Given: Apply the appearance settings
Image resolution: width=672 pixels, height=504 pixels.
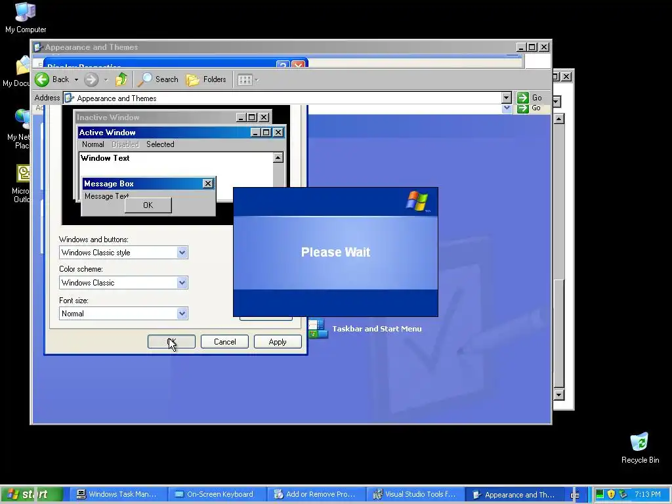Looking at the screenshot, I should [x=278, y=341].
